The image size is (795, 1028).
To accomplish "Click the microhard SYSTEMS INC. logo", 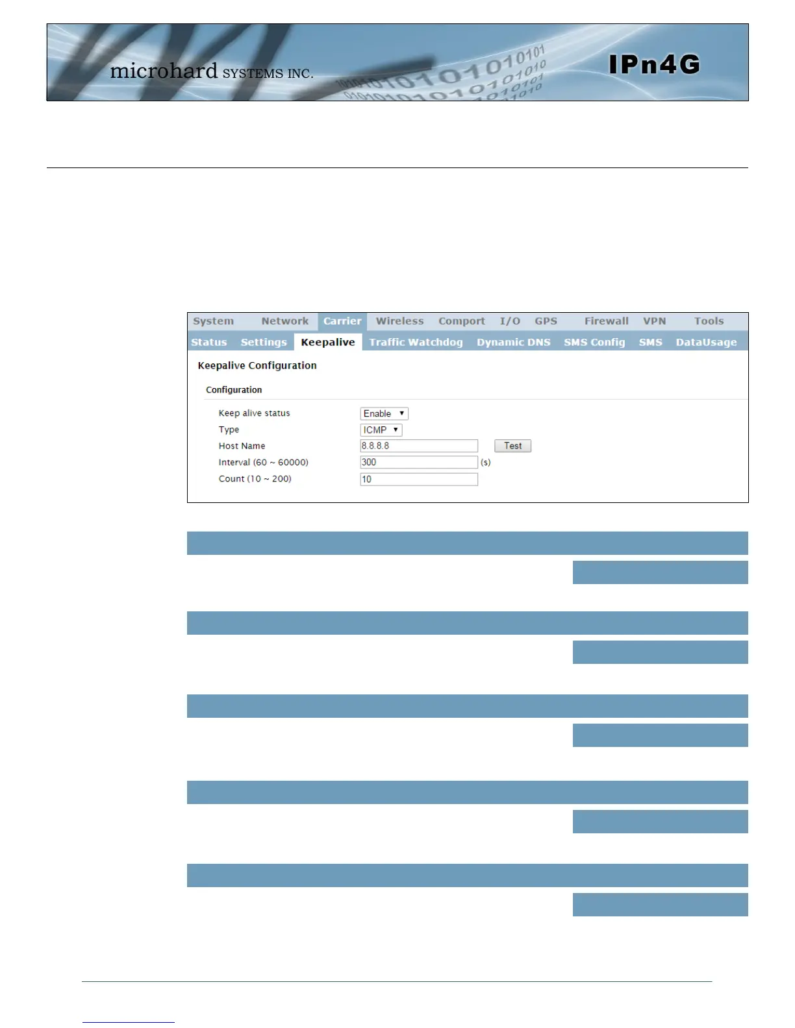I will 212,71.
